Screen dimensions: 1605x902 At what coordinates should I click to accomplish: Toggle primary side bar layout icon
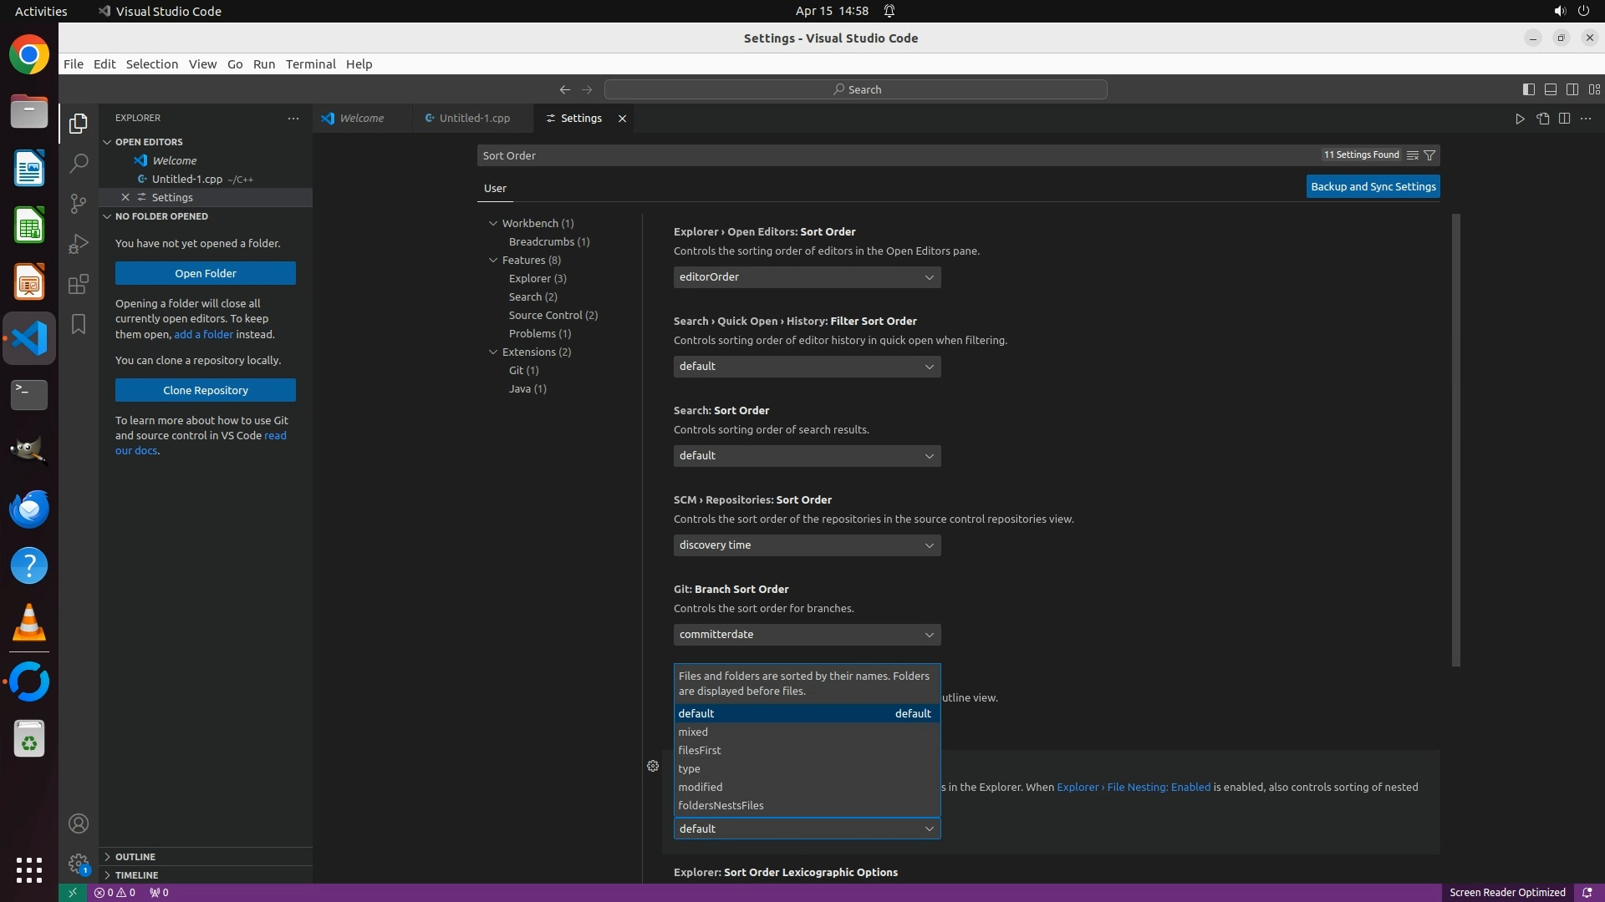pos(1528,89)
